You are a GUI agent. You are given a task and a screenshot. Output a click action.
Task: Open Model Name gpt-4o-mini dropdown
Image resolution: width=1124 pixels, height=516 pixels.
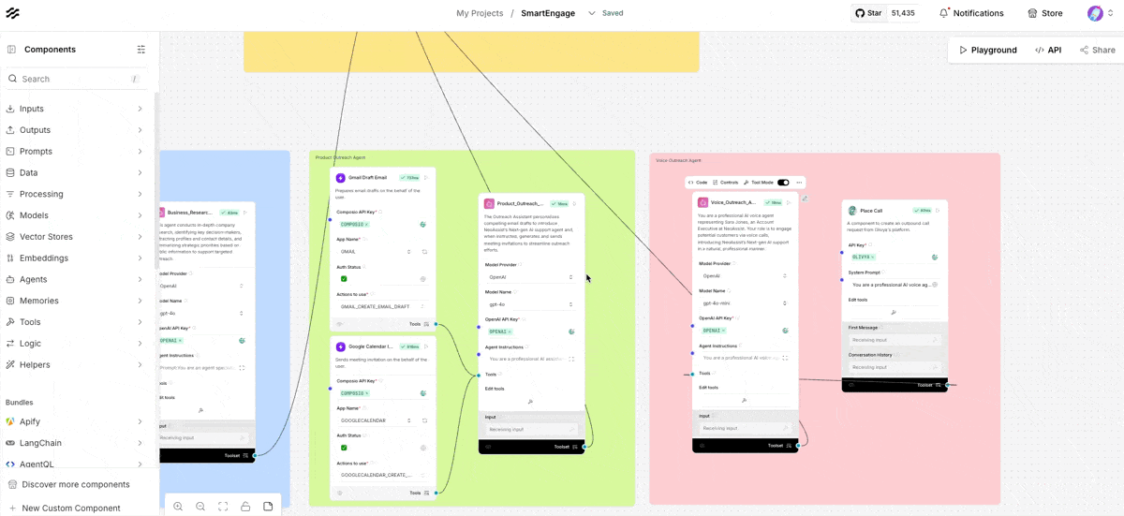[745, 303]
